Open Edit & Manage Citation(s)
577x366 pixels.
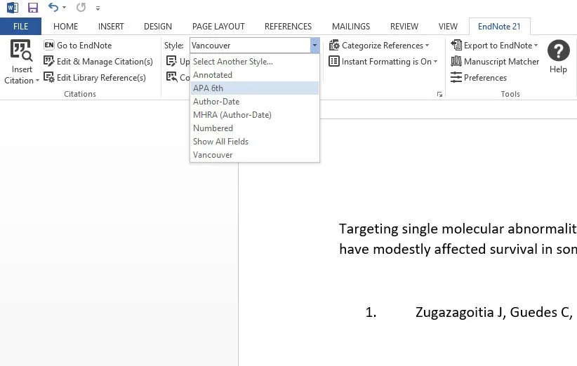coord(98,62)
